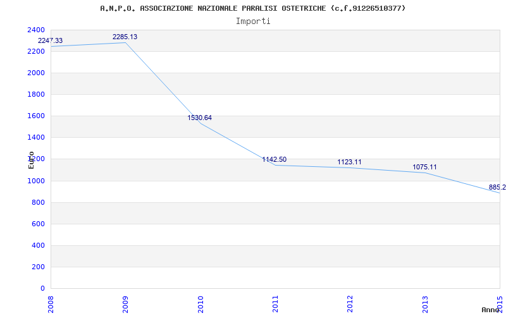Viewport: 506px width, 316px height.
Task: Click the 1800 y-axis value
Action: [36, 94]
